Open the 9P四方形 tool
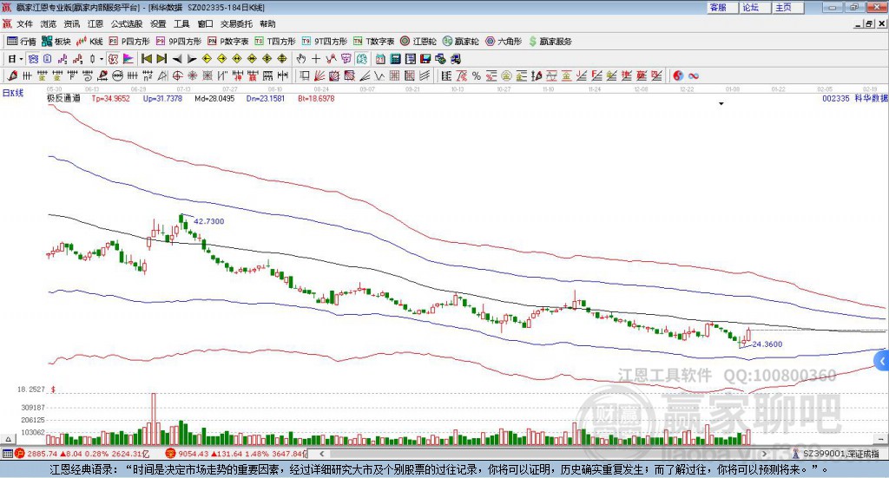The image size is (889, 478). (178, 42)
